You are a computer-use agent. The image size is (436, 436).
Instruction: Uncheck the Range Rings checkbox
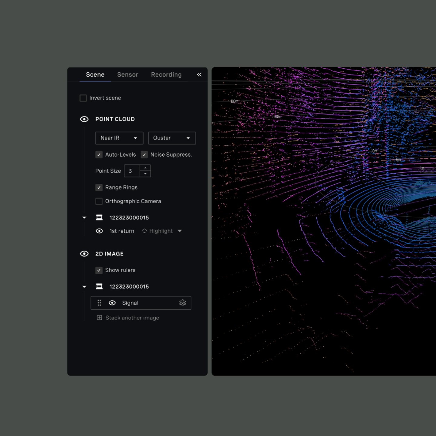pos(99,187)
